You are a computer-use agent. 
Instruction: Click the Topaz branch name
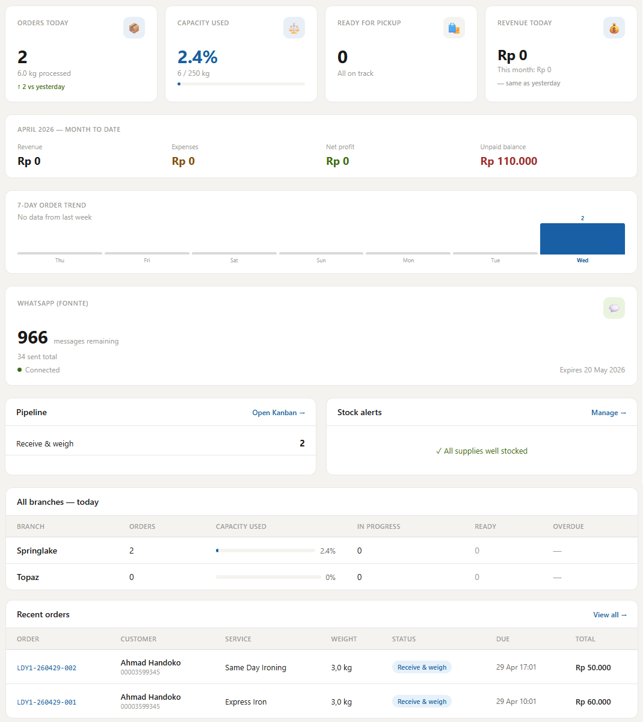(28, 577)
